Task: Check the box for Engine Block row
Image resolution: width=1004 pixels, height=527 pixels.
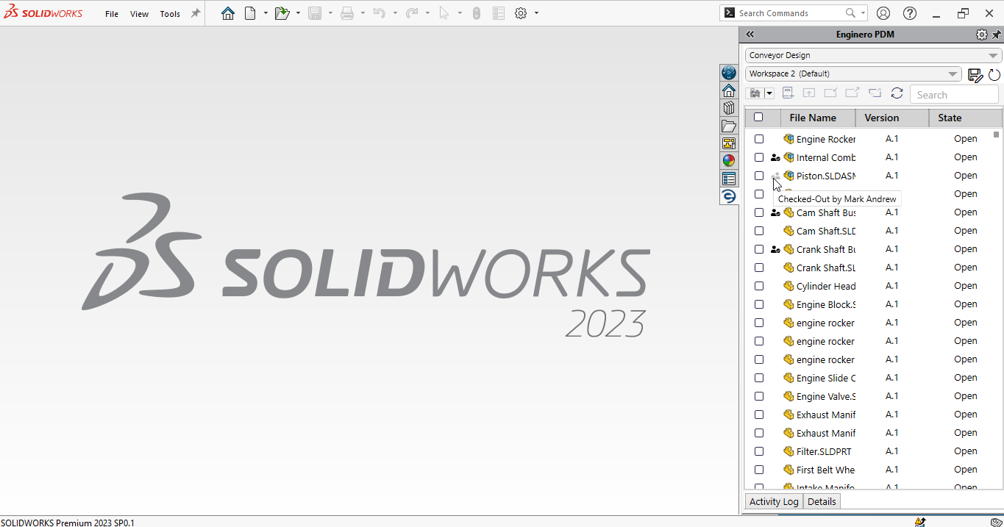Action: coord(759,304)
